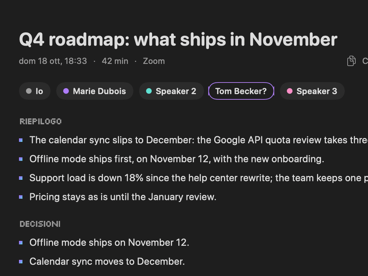Click the DECISIONI section header
This screenshot has width=368, height=276.
pyautogui.click(x=40, y=224)
